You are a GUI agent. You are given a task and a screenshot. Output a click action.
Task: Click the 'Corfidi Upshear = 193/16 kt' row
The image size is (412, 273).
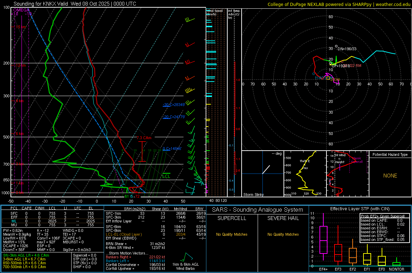pyautogui.click(x=135, y=268)
